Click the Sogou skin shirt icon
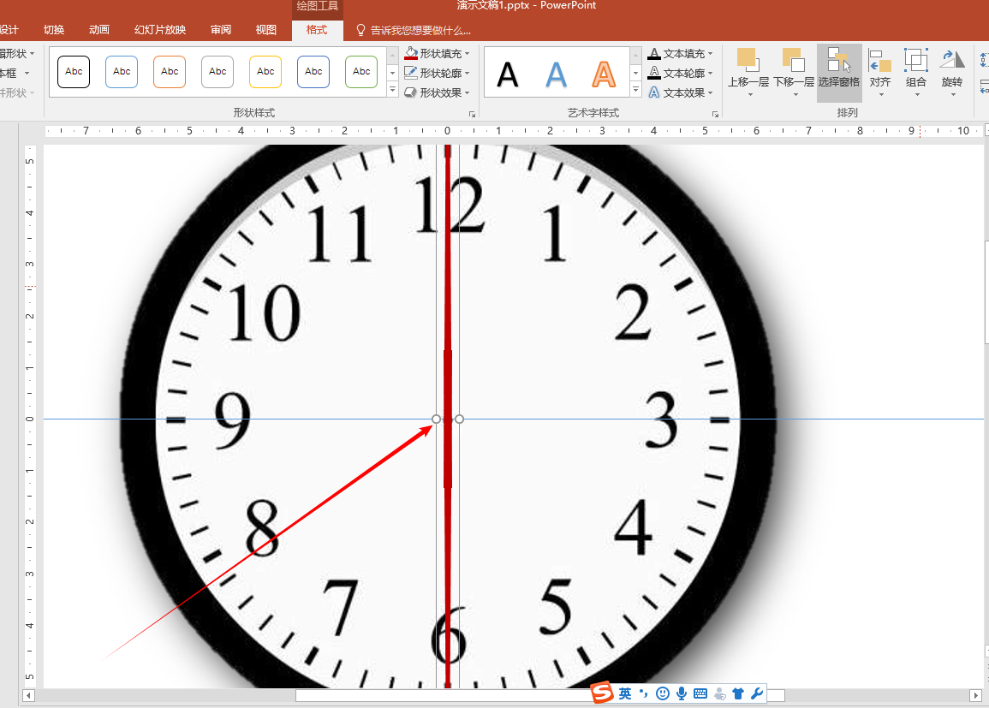Image resolution: width=989 pixels, height=708 pixels. (738, 693)
